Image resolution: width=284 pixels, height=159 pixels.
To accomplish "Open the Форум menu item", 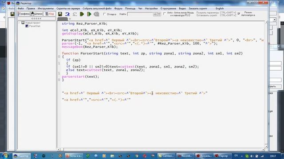I will (118, 8).
